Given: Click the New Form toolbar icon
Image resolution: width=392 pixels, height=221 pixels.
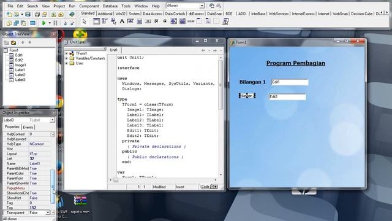Looking at the screenshot, I should click(x=32, y=23).
